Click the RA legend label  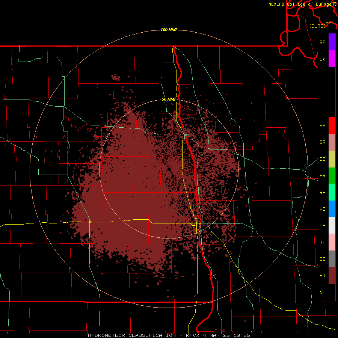click(x=322, y=193)
